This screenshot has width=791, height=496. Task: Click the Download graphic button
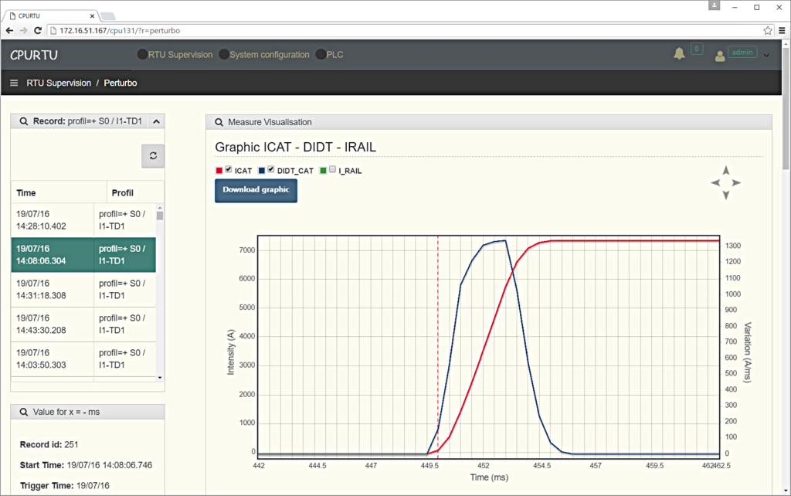[x=256, y=190]
